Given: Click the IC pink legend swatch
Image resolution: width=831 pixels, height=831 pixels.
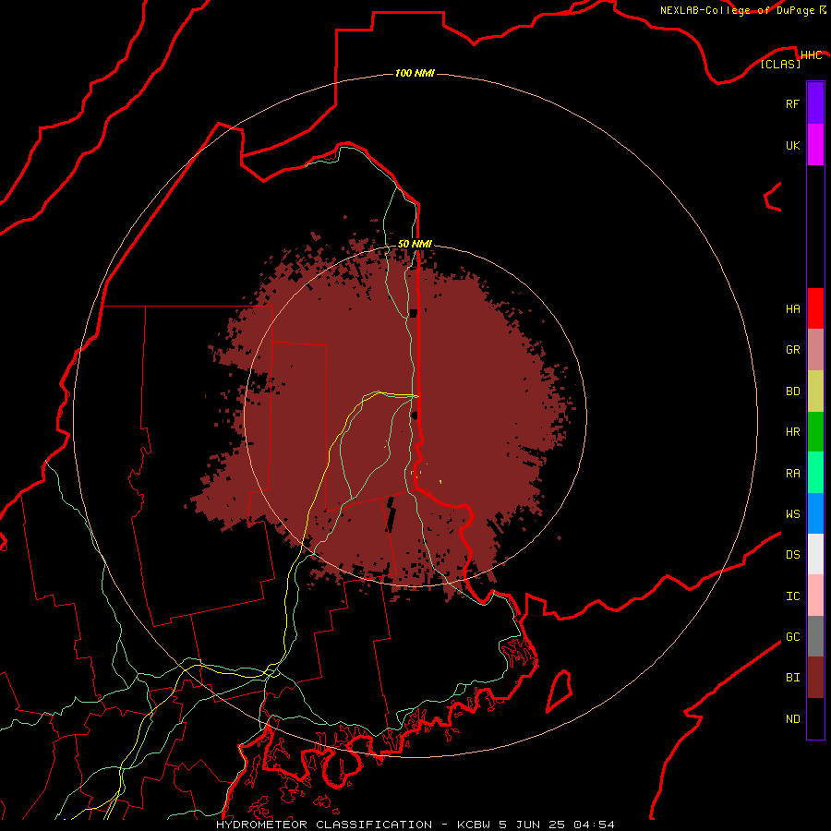Looking at the screenshot, I should tap(815, 596).
